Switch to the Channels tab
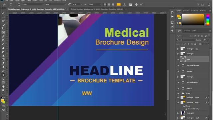 [x=187, y=31]
